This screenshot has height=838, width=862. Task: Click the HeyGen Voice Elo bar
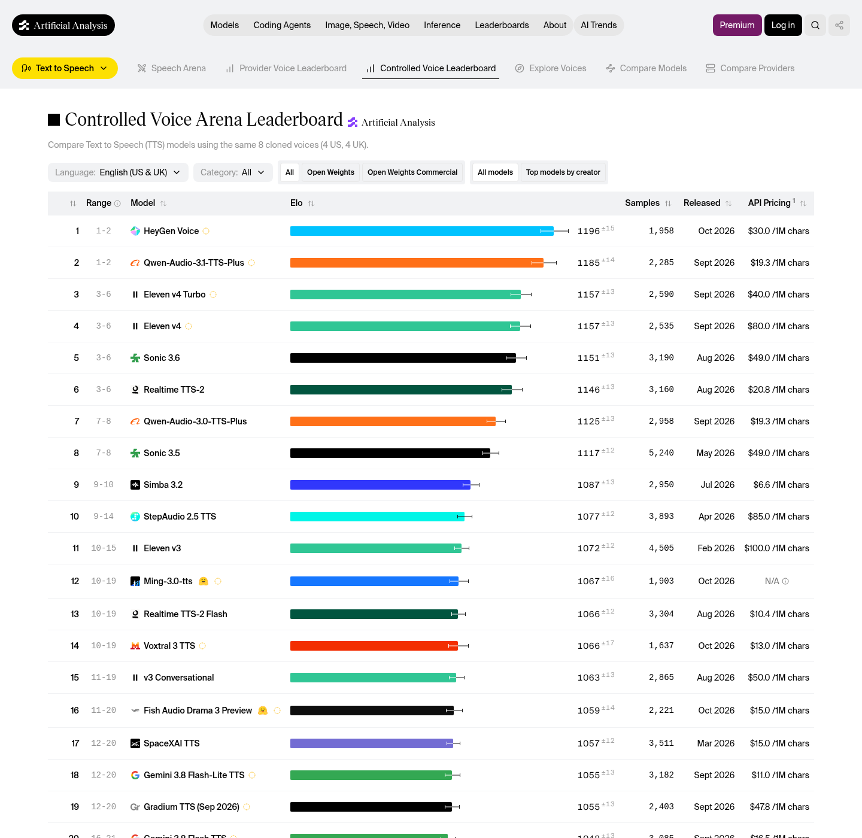coord(422,231)
